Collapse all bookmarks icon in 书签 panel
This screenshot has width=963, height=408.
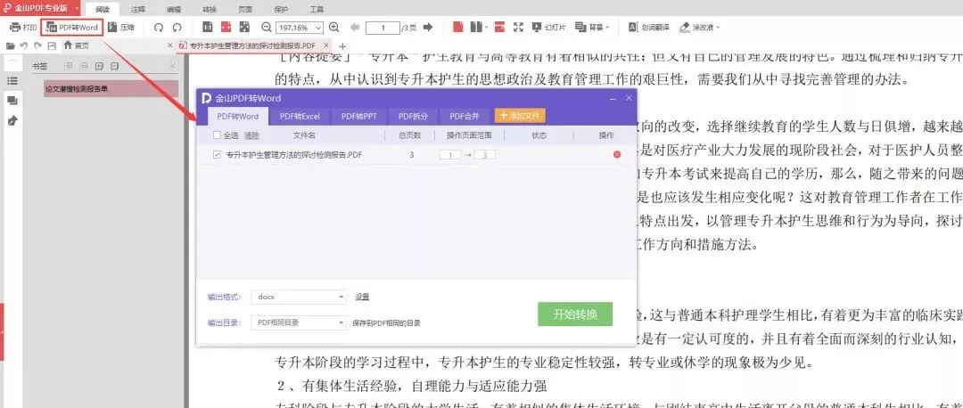tap(84, 66)
